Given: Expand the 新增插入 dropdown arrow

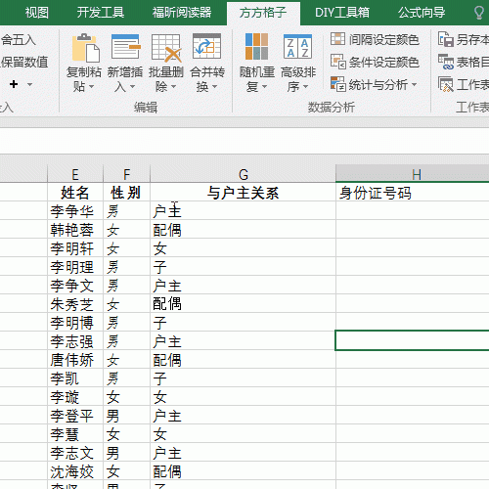Looking at the screenshot, I should click(132, 87).
